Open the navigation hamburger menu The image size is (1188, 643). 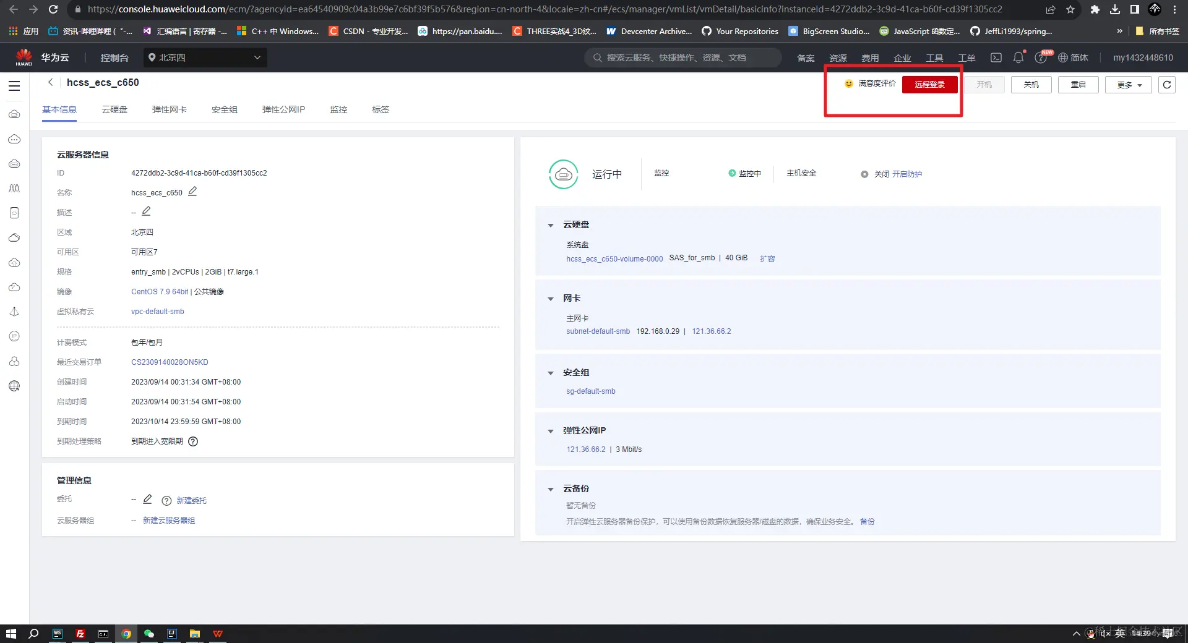(x=14, y=86)
